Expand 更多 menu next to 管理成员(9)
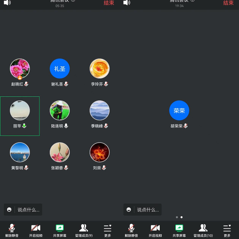This screenshot has height=239, width=239. [108, 230]
